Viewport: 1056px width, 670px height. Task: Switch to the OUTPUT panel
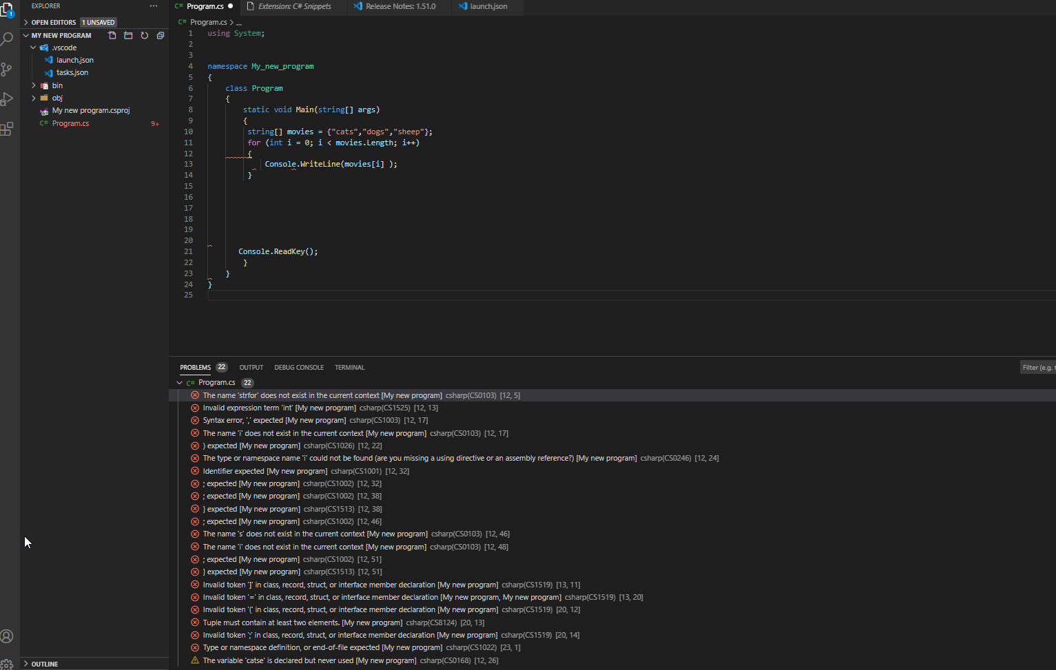click(251, 367)
